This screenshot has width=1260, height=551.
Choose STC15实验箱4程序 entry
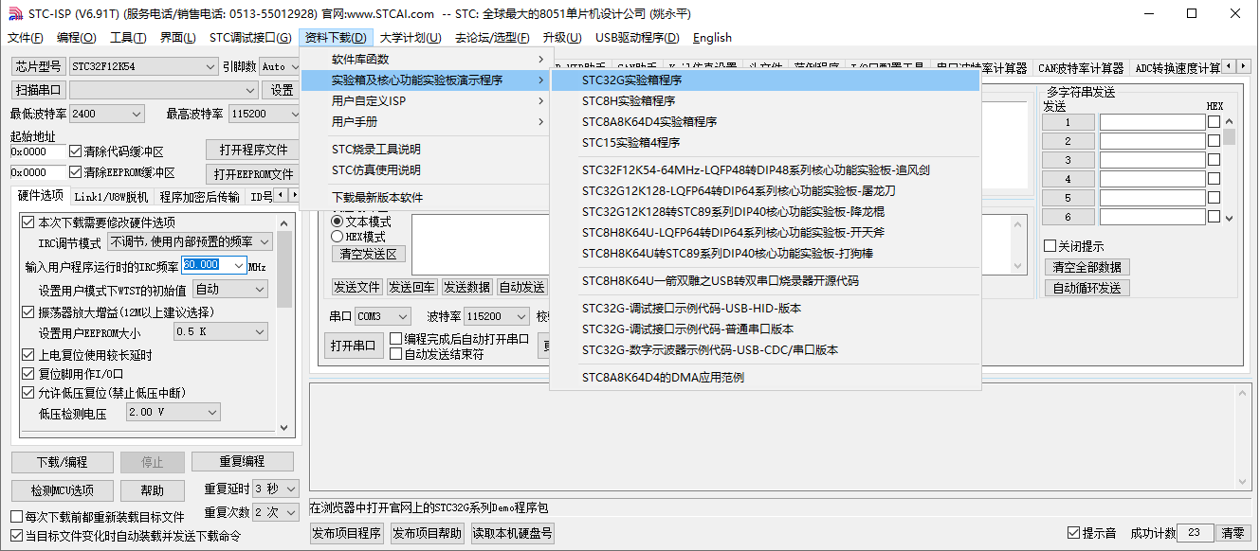point(765,143)
